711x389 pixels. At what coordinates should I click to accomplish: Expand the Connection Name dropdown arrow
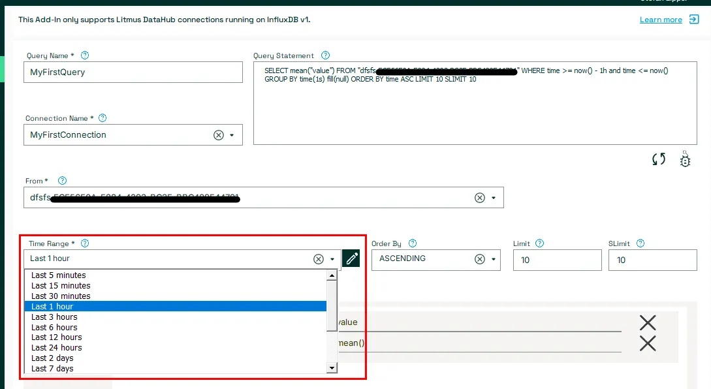coord(232,135)
